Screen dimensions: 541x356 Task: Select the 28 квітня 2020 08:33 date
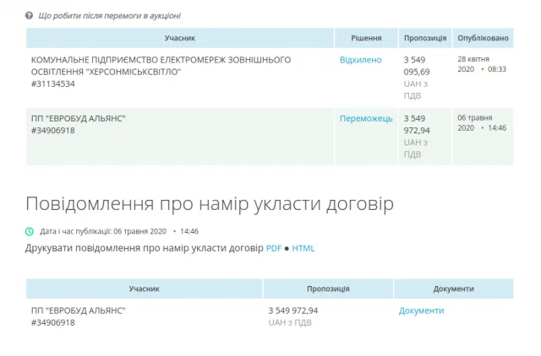482,64
